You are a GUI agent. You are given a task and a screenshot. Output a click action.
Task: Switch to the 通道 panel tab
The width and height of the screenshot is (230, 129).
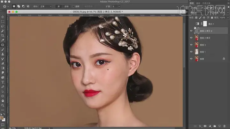[x=198, y=3]
